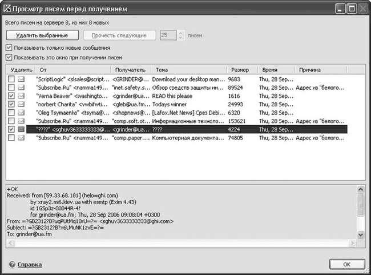Click the envelope icon next to Oleg Tsymaenko
This screenshot has height=275, width=371.
click(21, 113)
